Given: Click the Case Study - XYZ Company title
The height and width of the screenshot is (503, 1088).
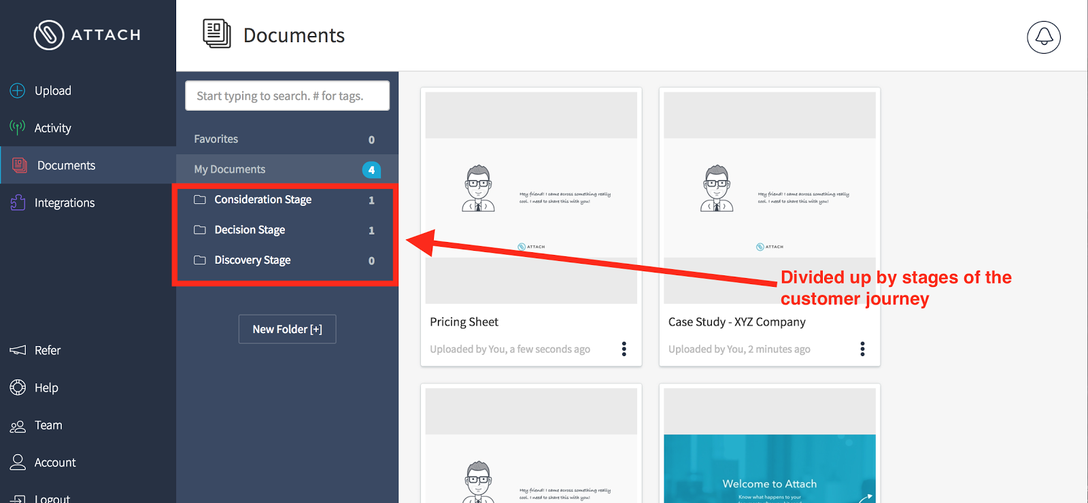Looking at the screenshot, I should 737,322.
